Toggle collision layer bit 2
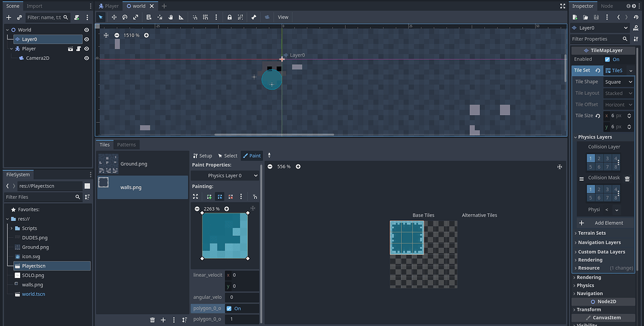644x326 pixels. tap(599, 158)
